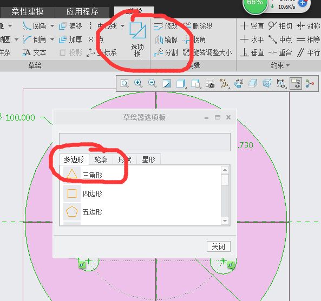
Task: Click the view manager camera icon
Action: (210, 83)
